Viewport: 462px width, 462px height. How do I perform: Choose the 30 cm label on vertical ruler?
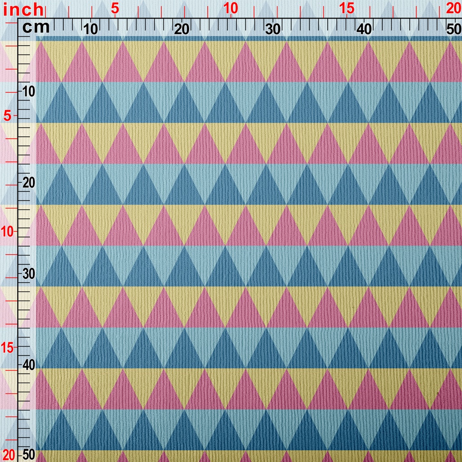[29, 274]
